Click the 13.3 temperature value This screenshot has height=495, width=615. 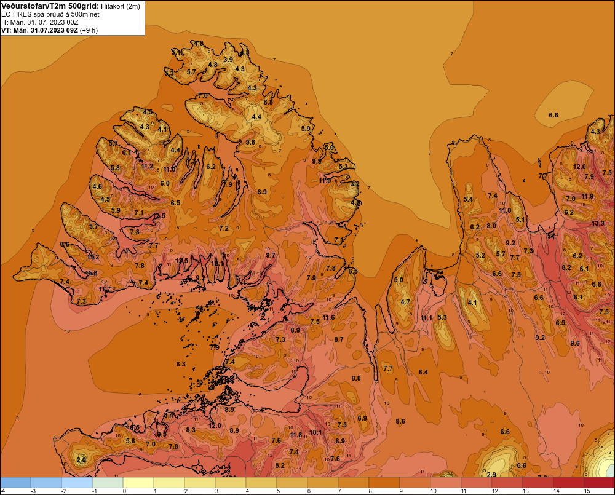pos(598,223)
